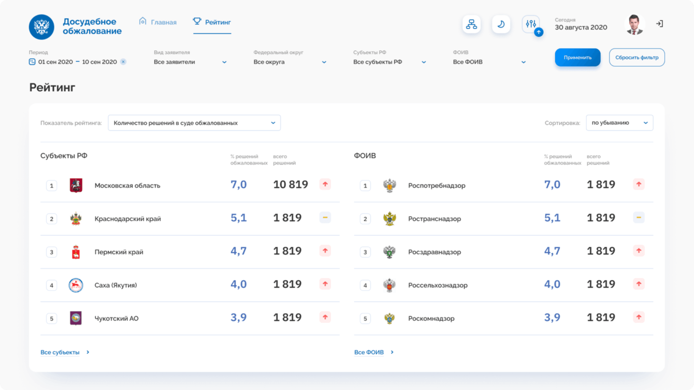Click Сбросить фильтр button
The image size is (694, 390).
(x=637, y=57)
